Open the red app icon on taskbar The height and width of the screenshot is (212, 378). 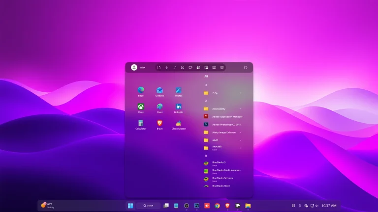pyautogui.click(x=207, y=206)
